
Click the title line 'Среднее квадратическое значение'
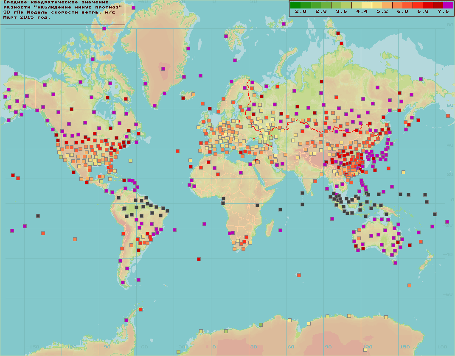[56, 2]
